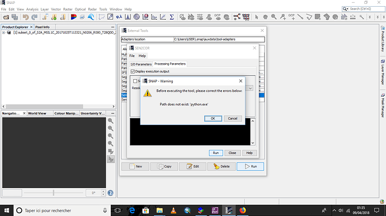This screenshot has height=216, width=386.
Task: Click the Navigation zoom slider handle
Action: (x=53, y=193)
